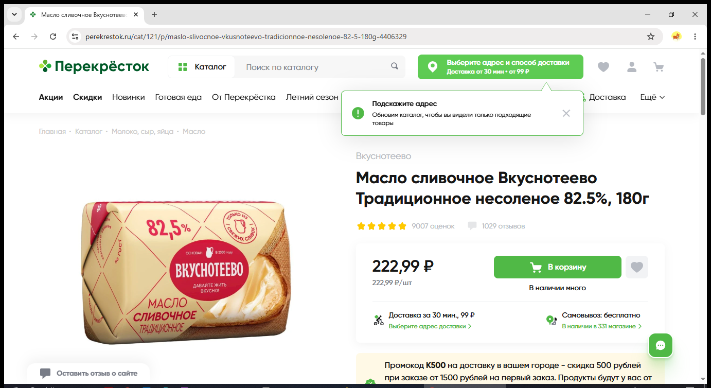Add butter to cart with В корзину
711x388 pixels.
[558, 267]
